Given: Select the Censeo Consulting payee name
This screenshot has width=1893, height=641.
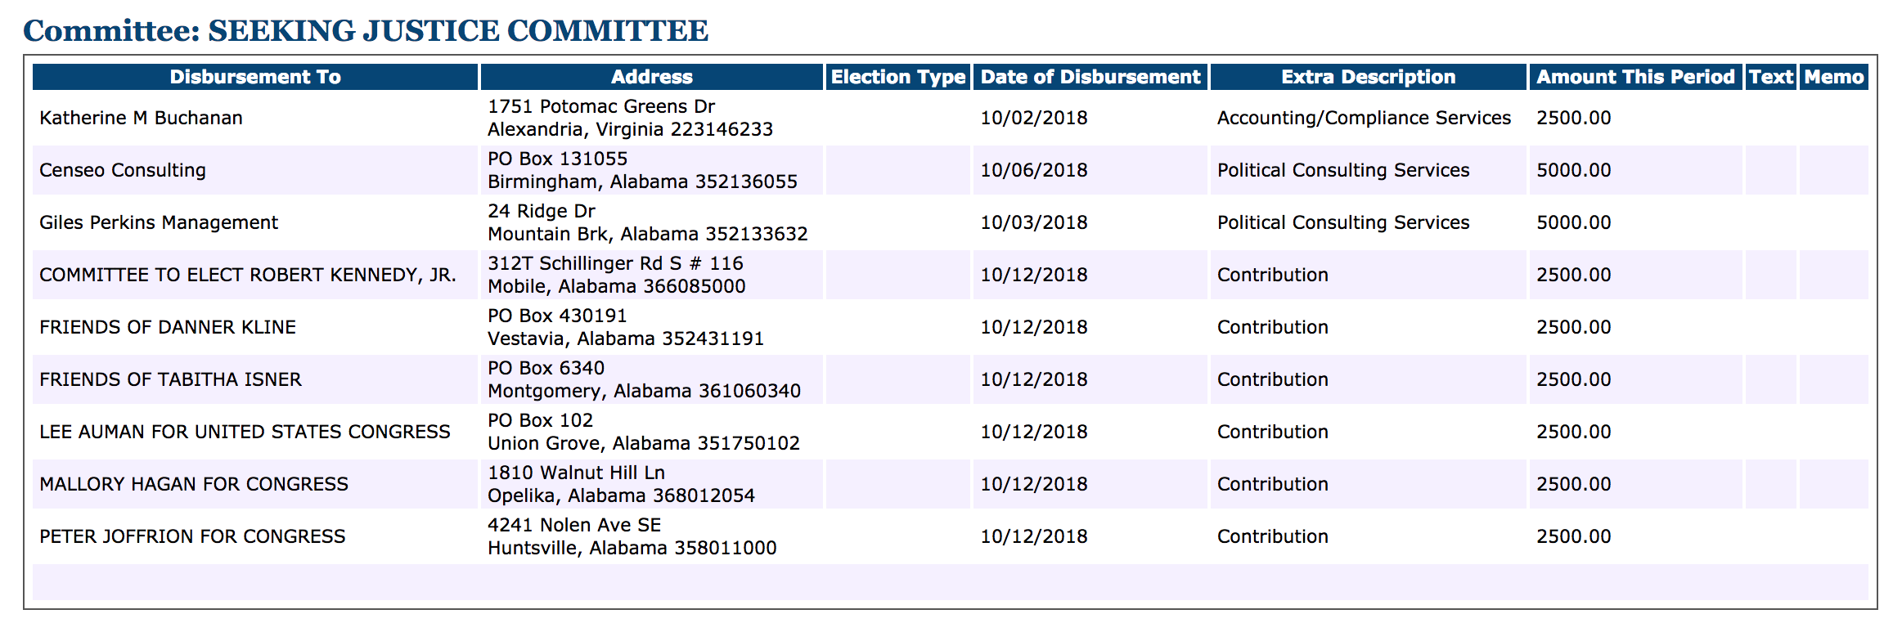Looking at the screenshot, I should point(123,170).
